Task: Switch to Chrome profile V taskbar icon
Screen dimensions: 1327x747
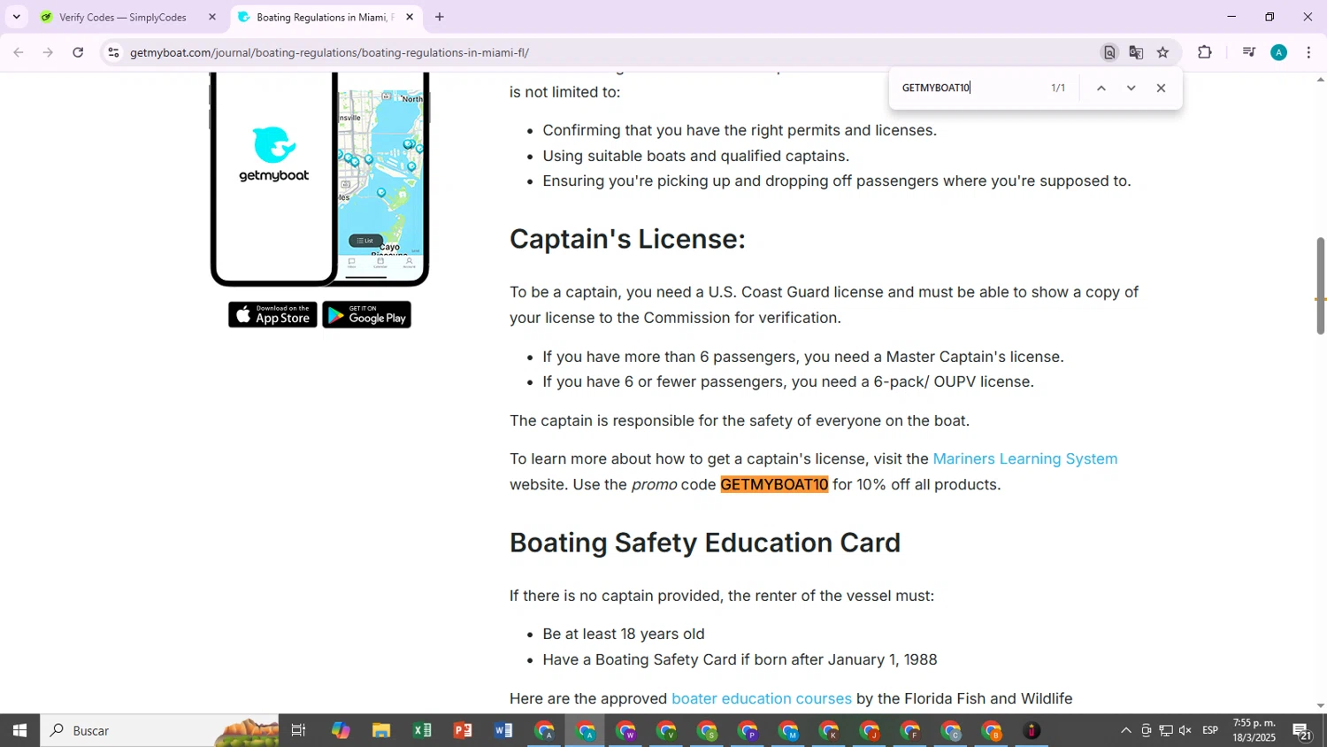Action: pyautogui.click(x=667, y=731)
